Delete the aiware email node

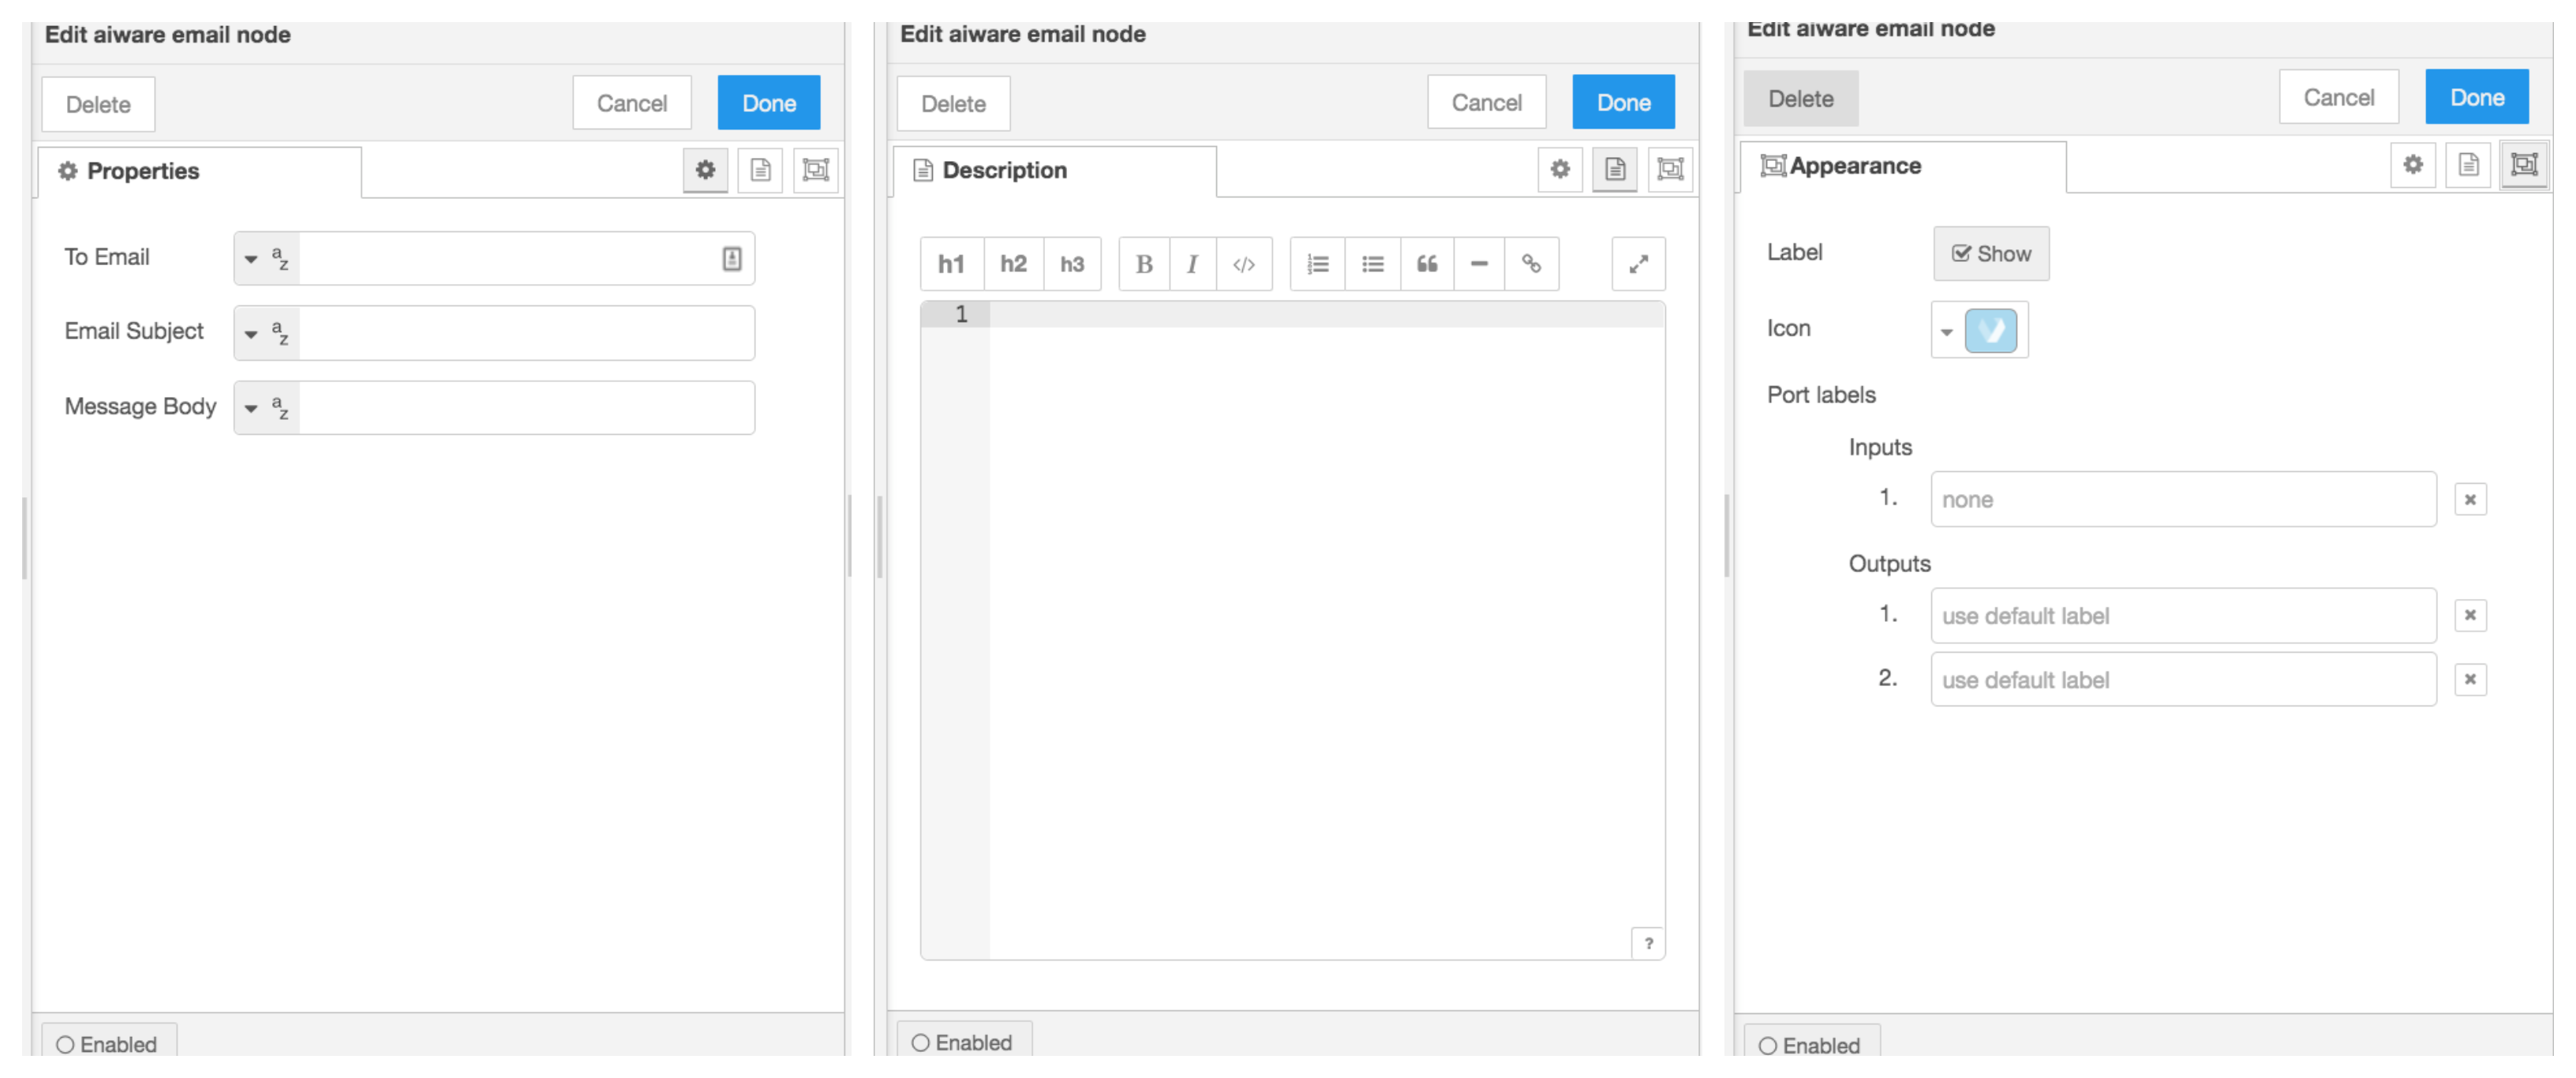[x=97, y=104]
